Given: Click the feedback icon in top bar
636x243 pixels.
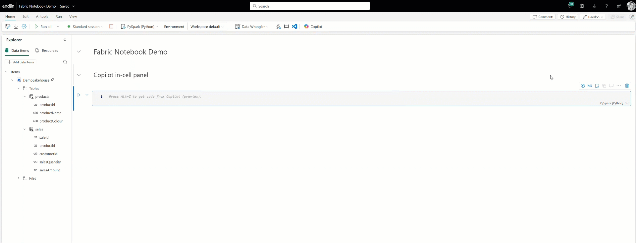Looking at the screenshot, I should click(619, 6).
